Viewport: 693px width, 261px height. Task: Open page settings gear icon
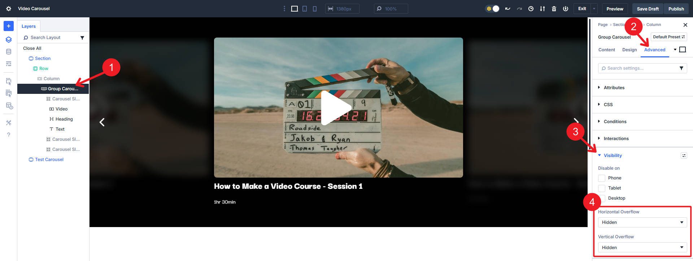[x=9, y=9]
